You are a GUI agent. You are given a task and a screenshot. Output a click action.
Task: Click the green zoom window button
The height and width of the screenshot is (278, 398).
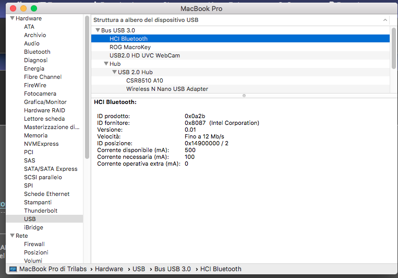click(34, 8)
